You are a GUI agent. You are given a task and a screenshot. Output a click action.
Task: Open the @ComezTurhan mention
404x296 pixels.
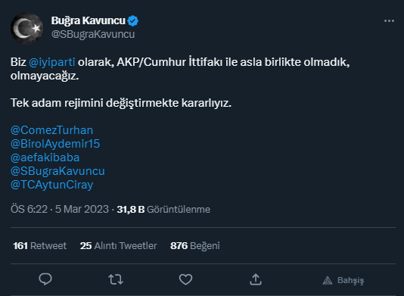tap(51, 130)
